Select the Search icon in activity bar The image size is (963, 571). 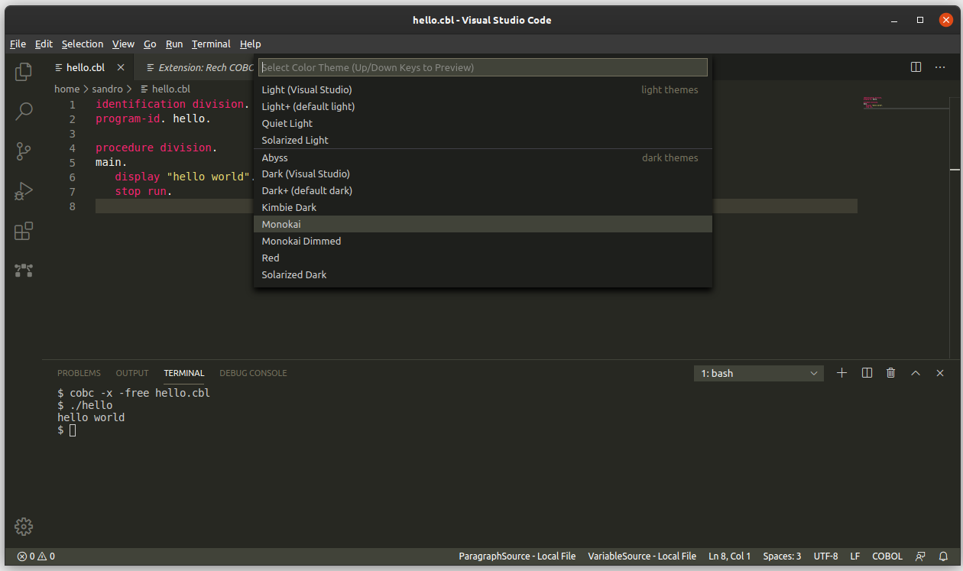pos(23,111)
